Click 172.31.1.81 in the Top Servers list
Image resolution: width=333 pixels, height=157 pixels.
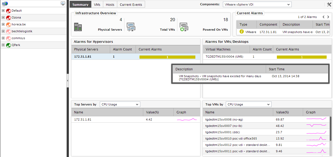click(83, 119)
